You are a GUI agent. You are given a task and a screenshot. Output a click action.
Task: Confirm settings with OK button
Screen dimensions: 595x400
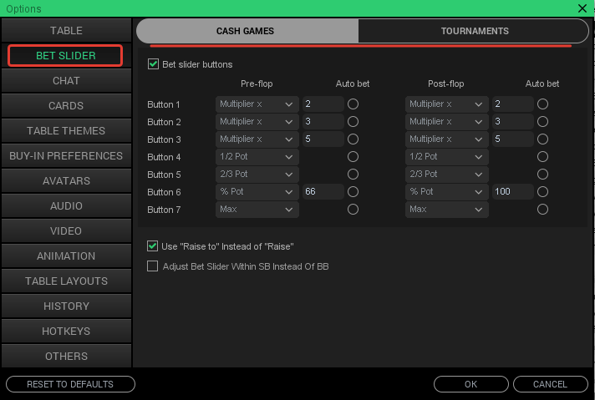coord(470,384)
